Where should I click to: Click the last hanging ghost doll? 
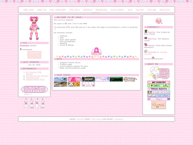tap(43, 103)
